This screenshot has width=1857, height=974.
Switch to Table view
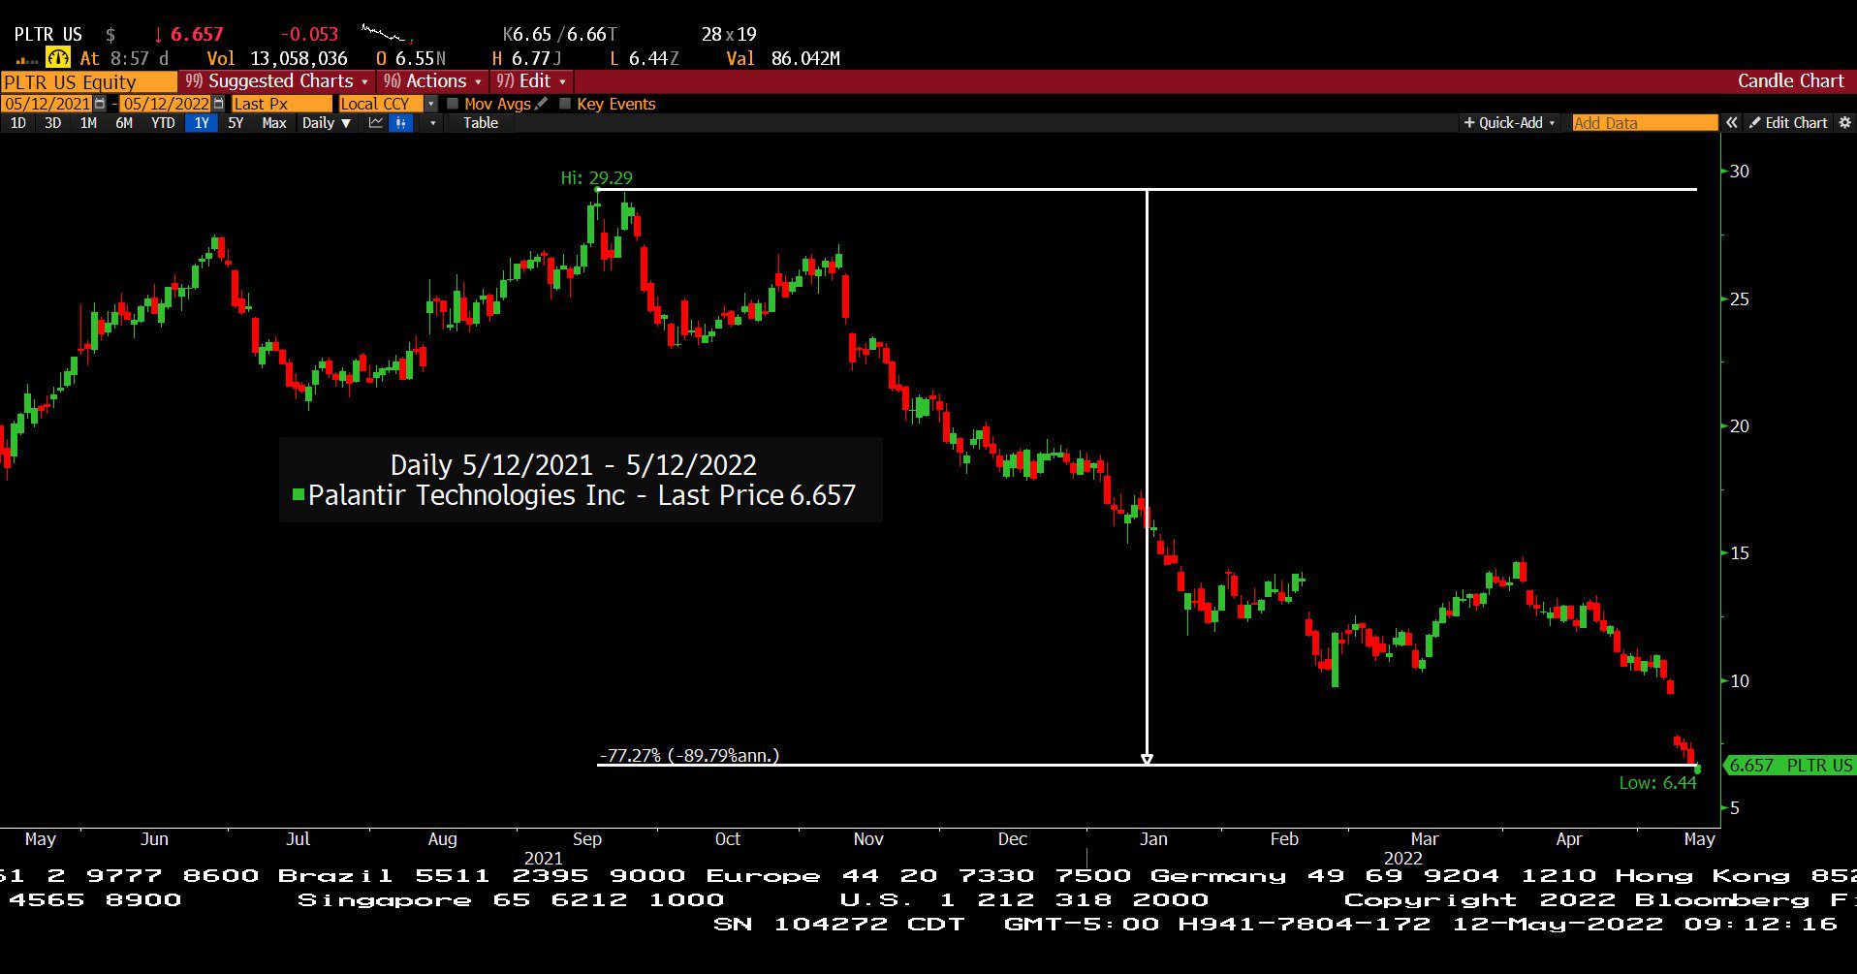tap(481, 123)
